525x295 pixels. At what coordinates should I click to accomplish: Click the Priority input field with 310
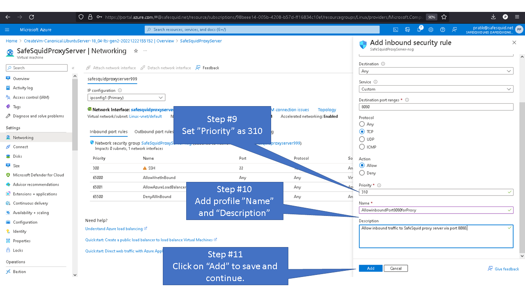tap(436, 192)
